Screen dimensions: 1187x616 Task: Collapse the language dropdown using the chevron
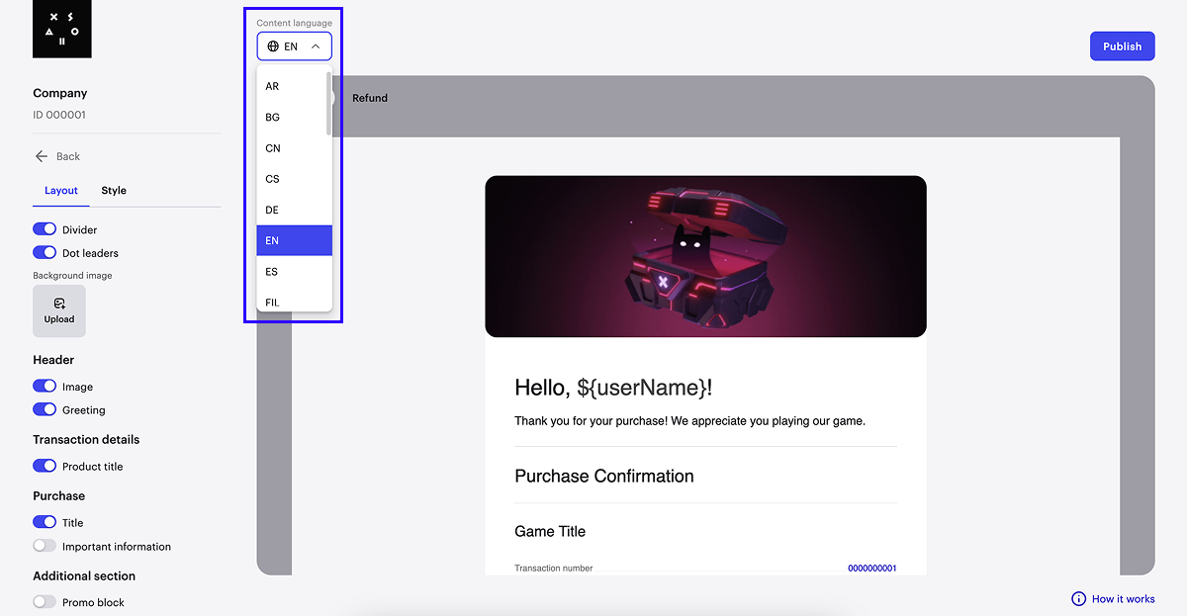[x=316, y=46]
